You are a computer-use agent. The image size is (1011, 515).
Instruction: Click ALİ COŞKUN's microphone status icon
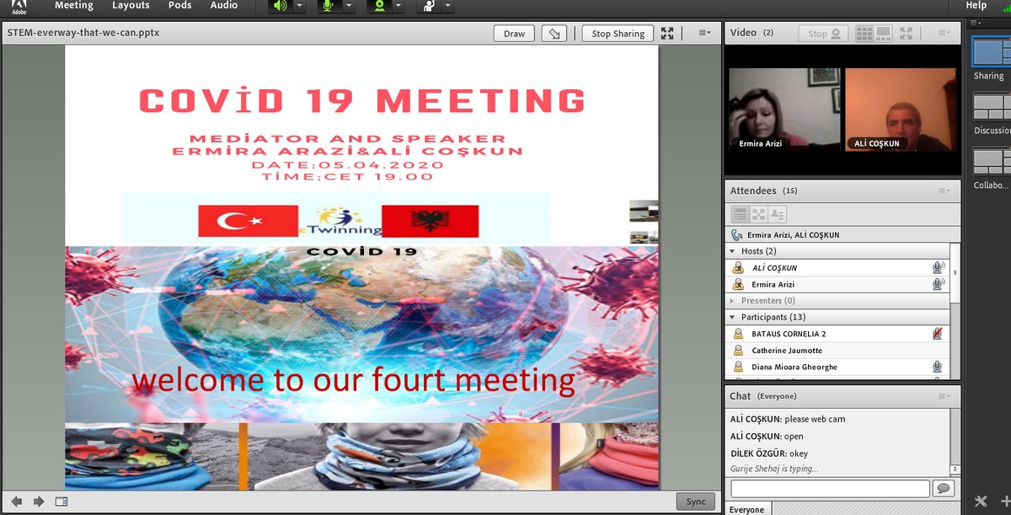coord(938,268)
